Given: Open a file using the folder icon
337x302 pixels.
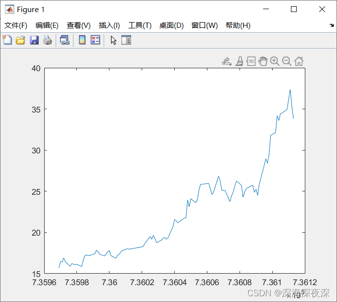Looking at the screenshot, I should [21, 40].
